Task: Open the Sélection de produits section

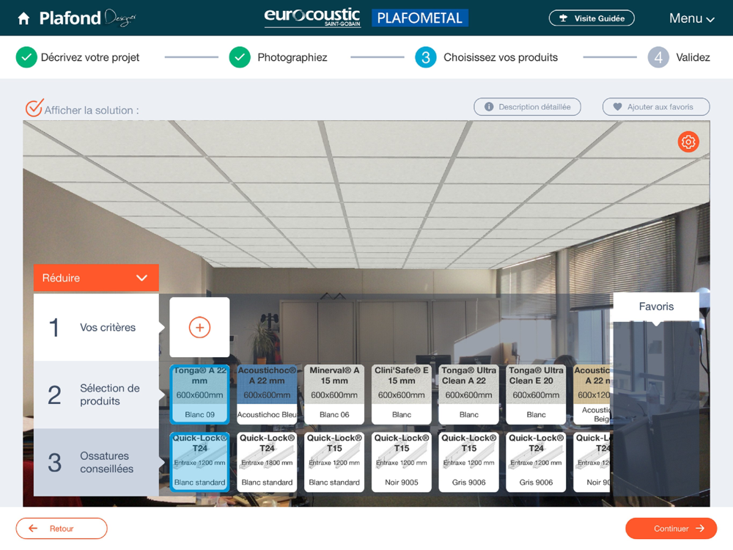Action: tap(96, 395)
